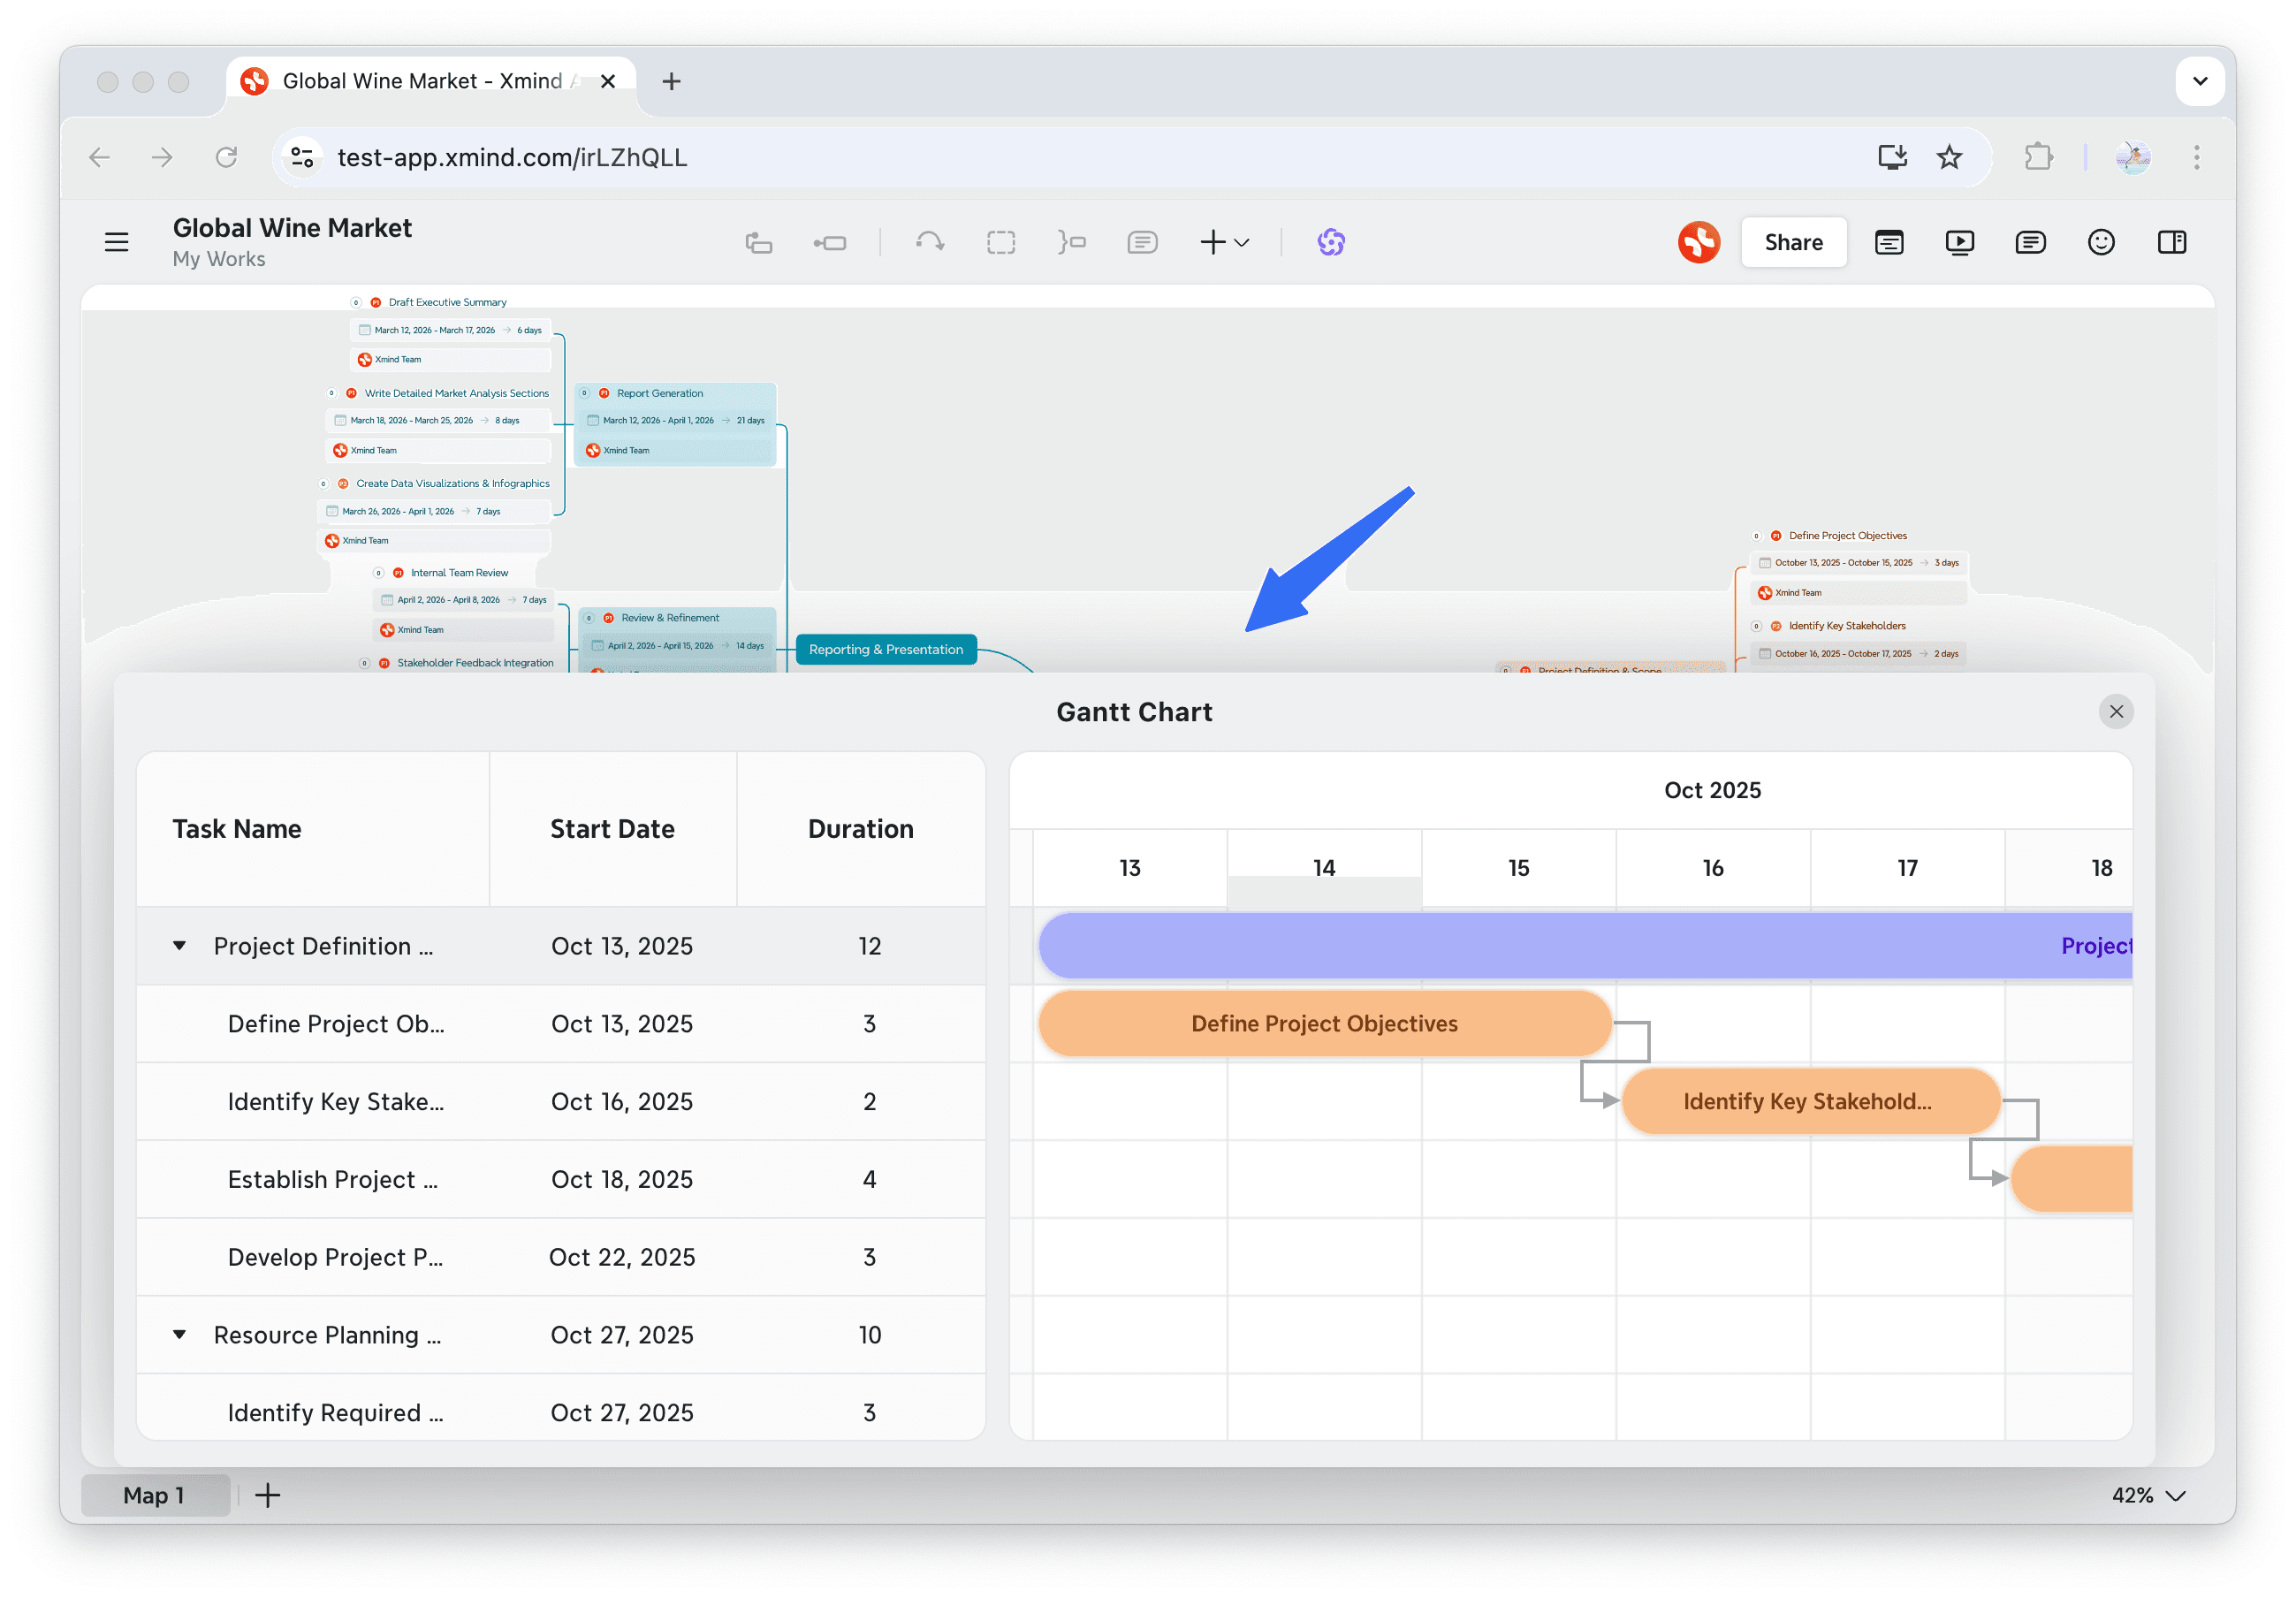This screenshot has height=1598, width=2296.
Task: Open the sticker emoji picker
Action: [x=2101, y=242]
